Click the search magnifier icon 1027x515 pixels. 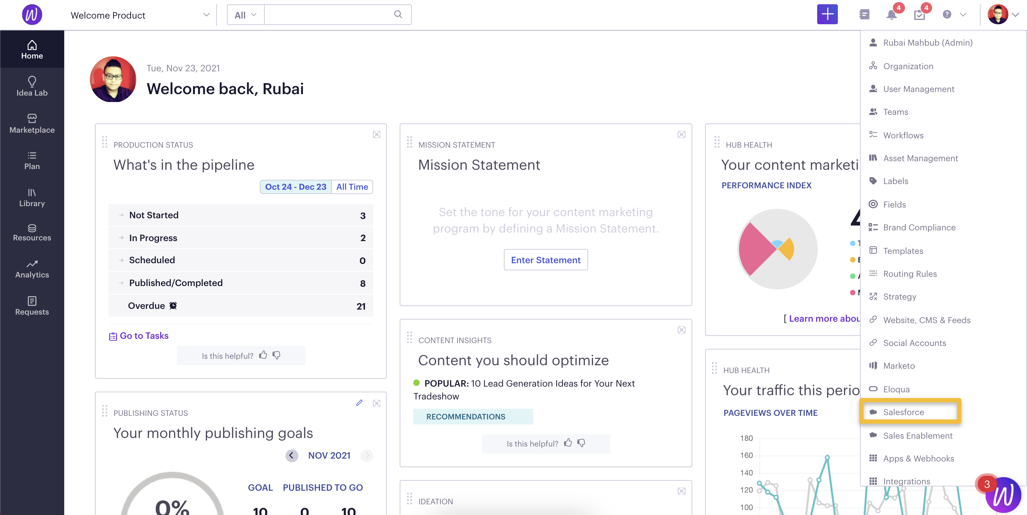tap(398, 14)
